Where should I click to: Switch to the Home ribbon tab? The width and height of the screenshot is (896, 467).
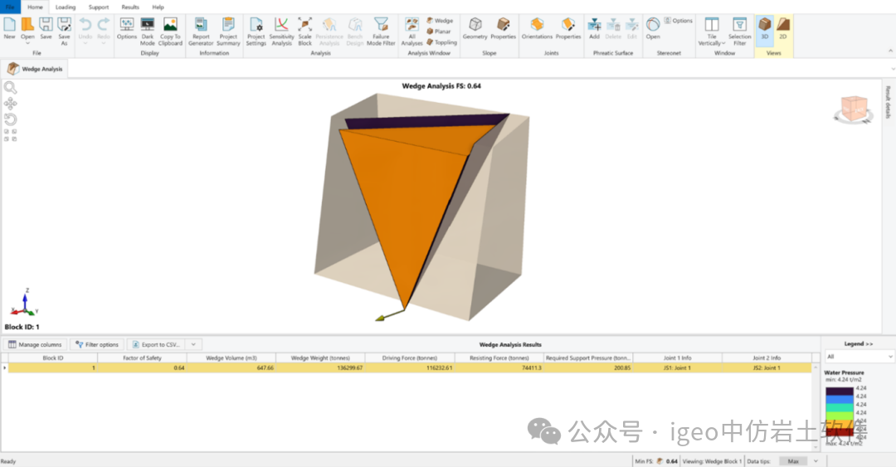[x=35, y=7]
